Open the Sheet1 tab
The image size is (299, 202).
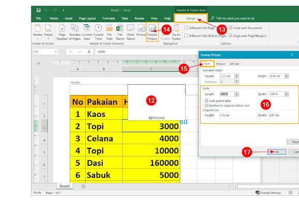tap(65, 186)
